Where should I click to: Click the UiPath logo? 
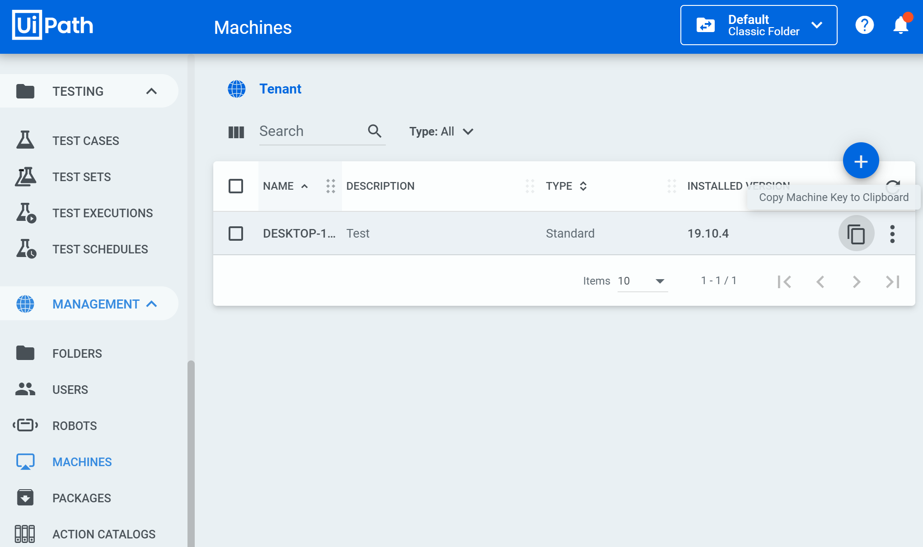52,25
